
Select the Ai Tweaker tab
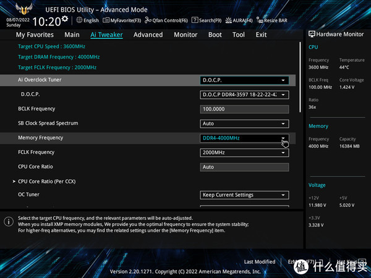tap(106, 35)
